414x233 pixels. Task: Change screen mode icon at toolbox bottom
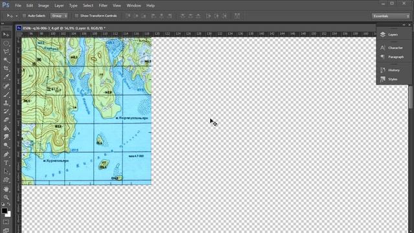[6, 230]
